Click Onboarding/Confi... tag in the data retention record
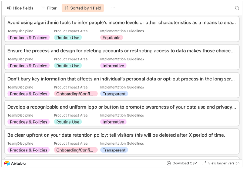This screenshot has height=169, width=245. click(75, 150)
